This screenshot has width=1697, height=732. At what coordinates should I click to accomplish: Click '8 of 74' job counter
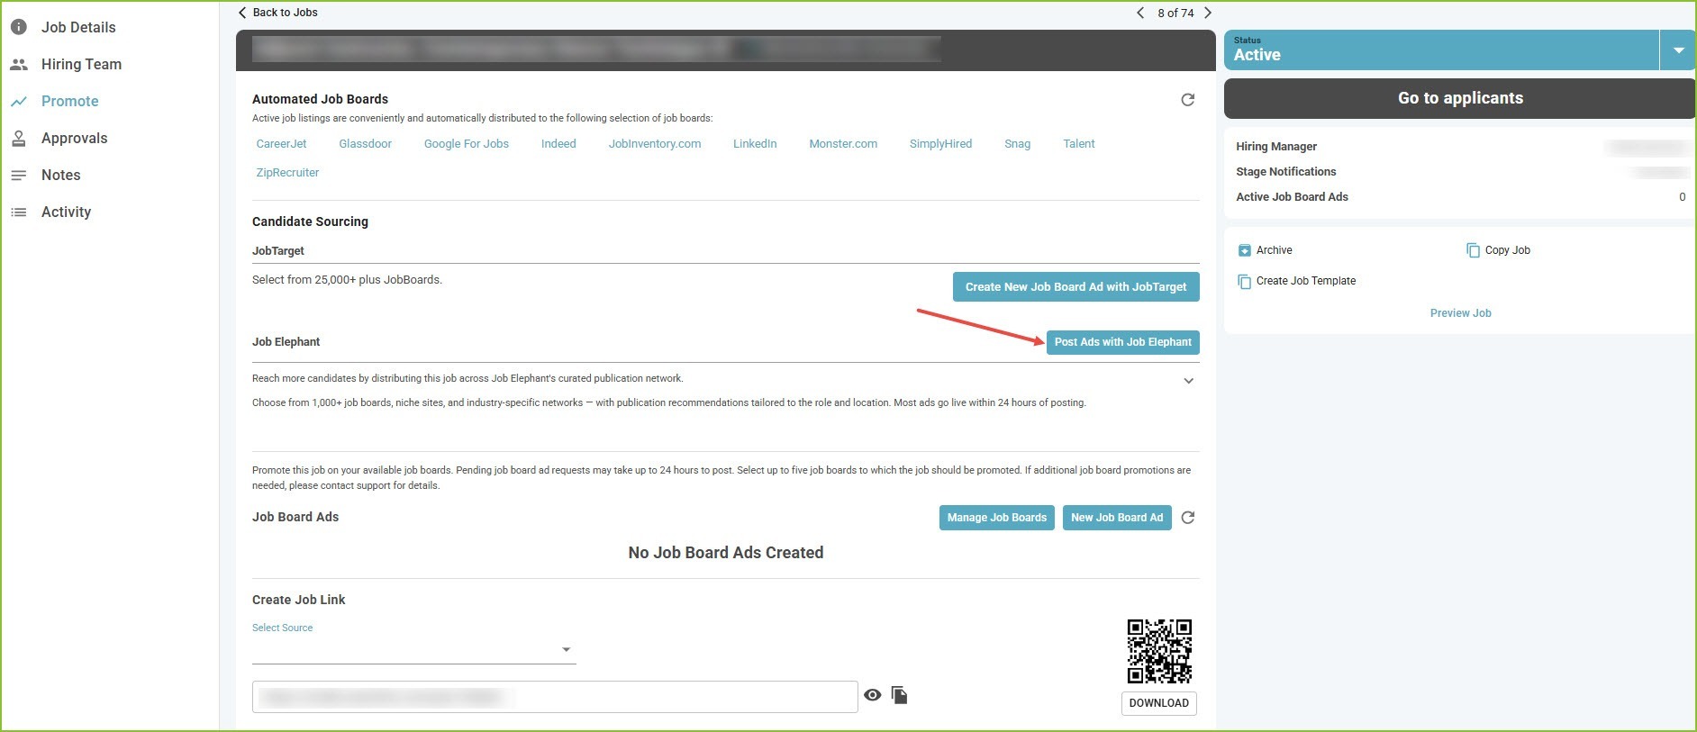coord(1175,13)
